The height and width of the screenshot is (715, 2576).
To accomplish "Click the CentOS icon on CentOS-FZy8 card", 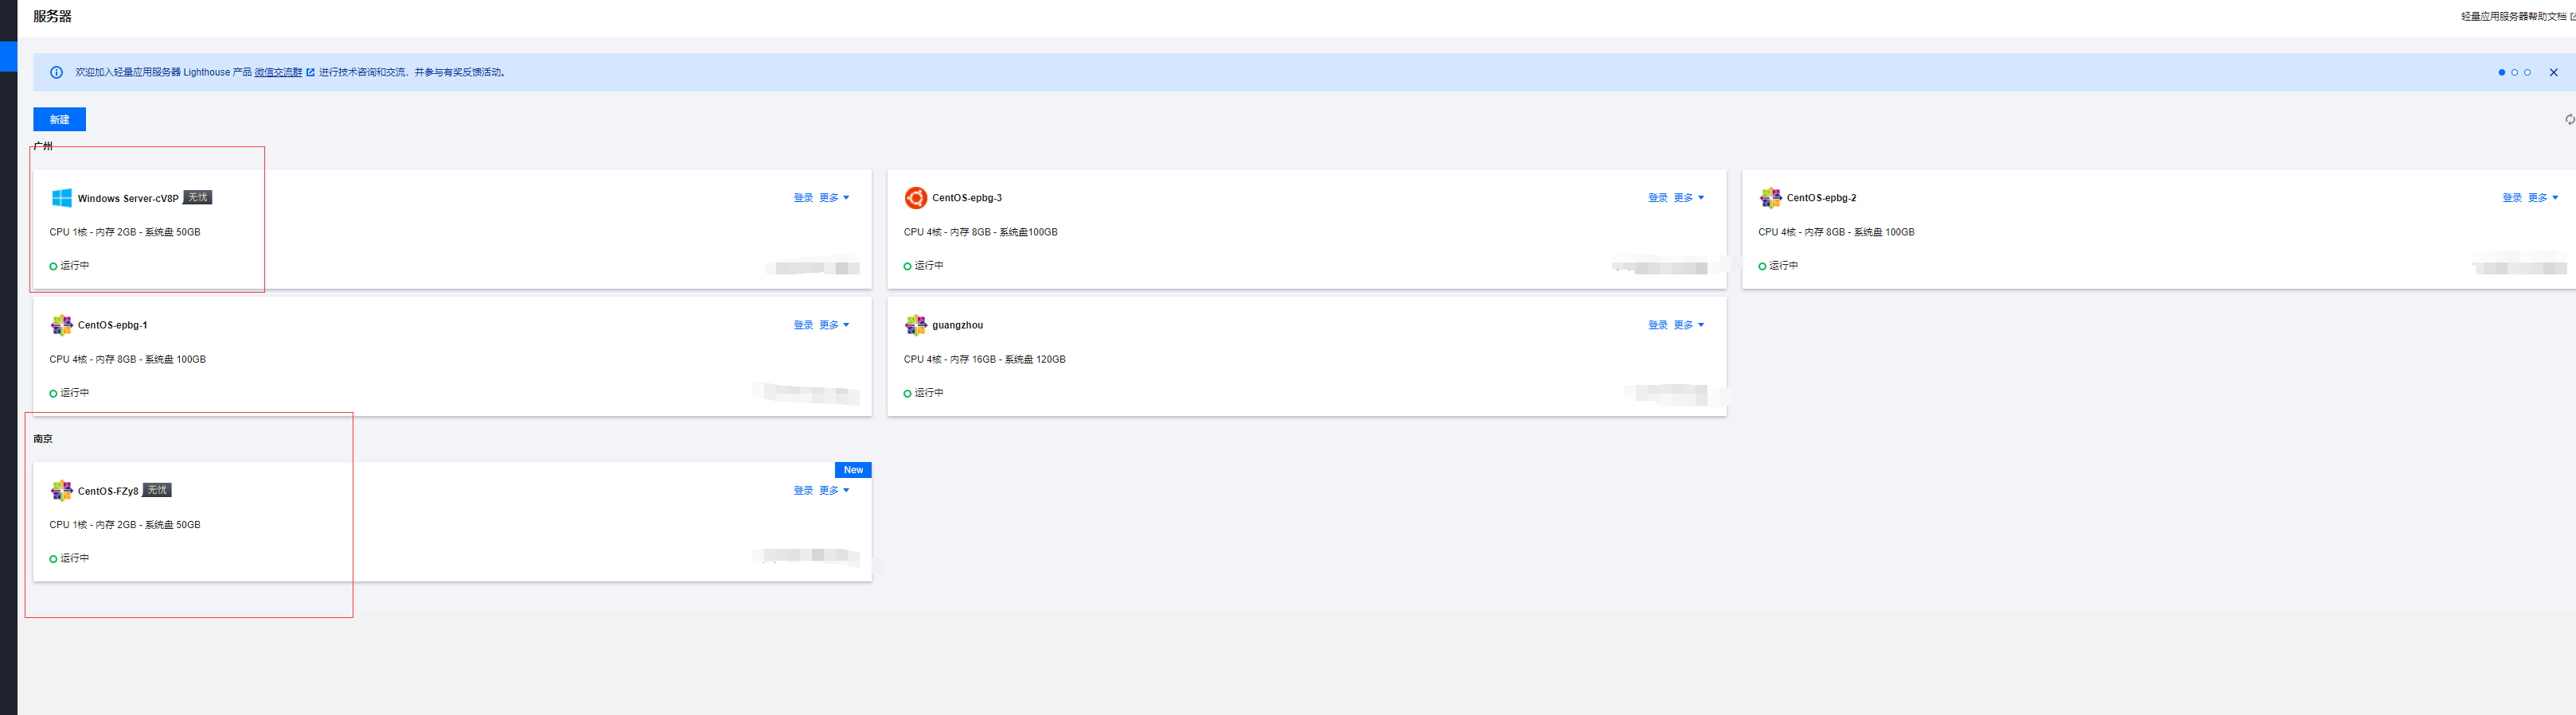I will click(x=61, y=490).
